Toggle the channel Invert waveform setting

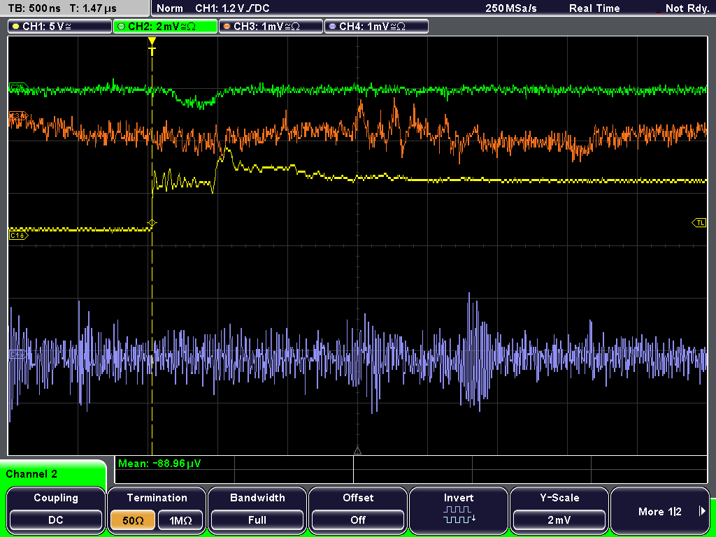click(x=459, y=510)
